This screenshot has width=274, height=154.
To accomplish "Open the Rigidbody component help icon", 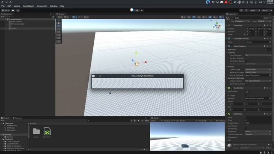I will 265,114.
